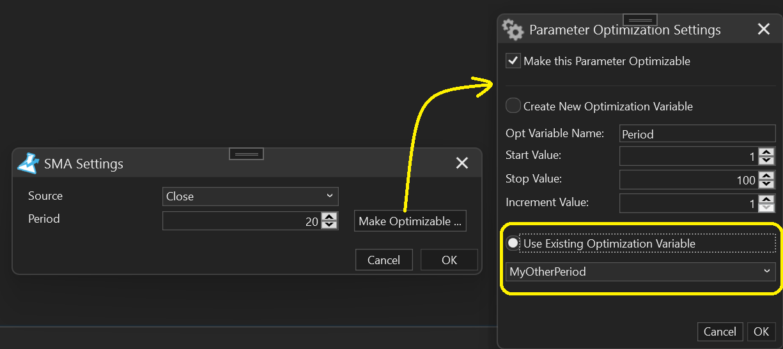Screen dimensions: 783x349
Task: Click the Make Optimizable button
Action: (410, 221)
